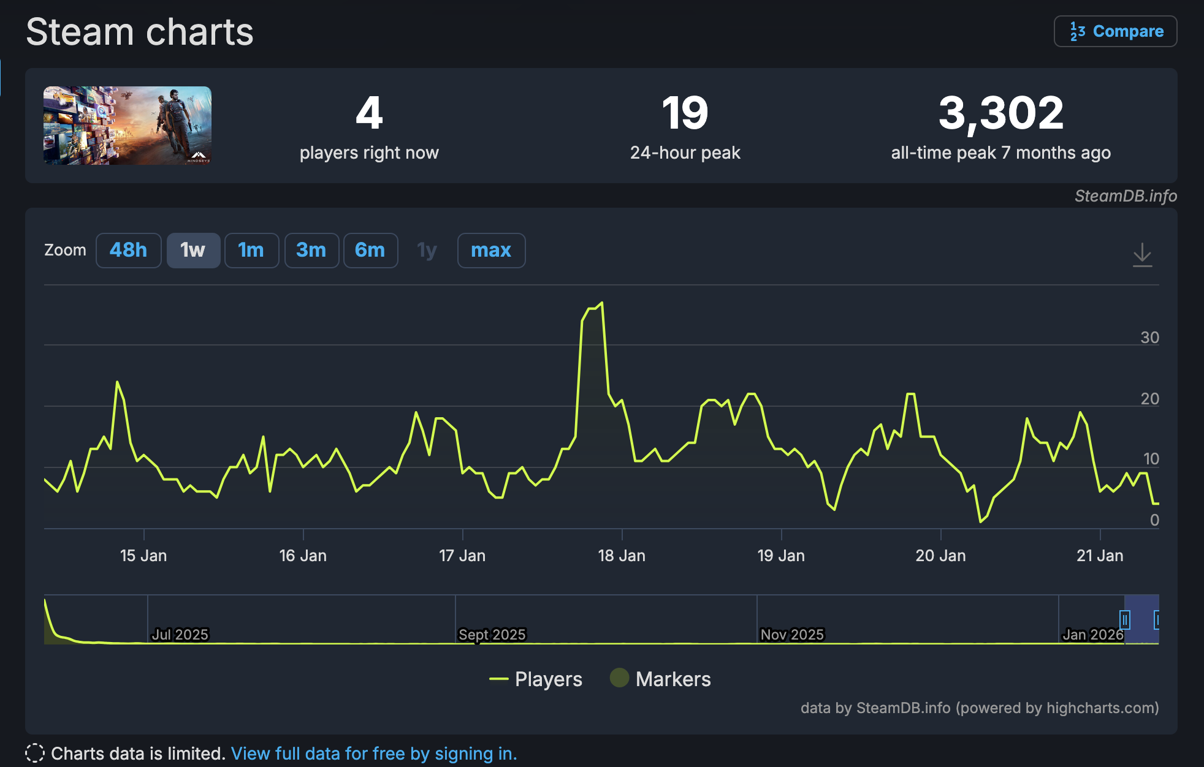
Task: Click the Steam charts page heading
Action: click(140, 32)
